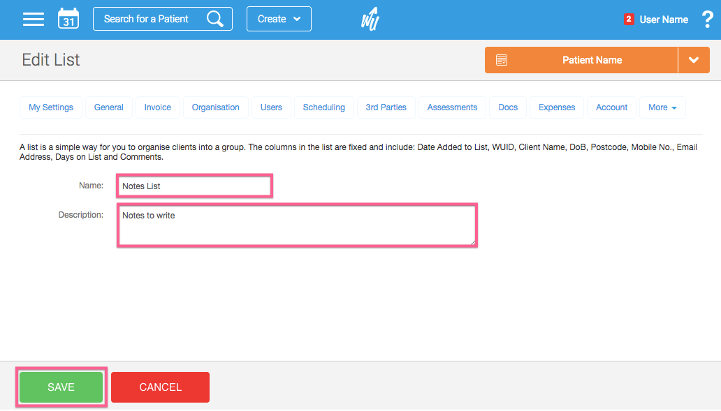This screenshot has width=721, height=411.
Task: Click the question mark help icon
Action: tap(706, 20)
